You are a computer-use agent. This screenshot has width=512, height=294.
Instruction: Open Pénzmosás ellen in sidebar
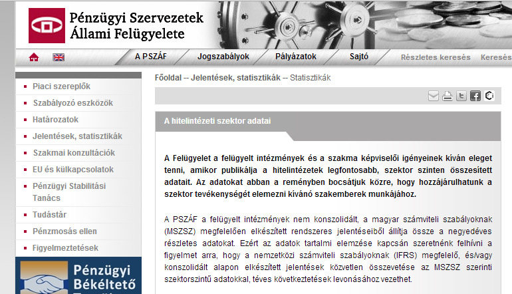[x=64, y=231]
